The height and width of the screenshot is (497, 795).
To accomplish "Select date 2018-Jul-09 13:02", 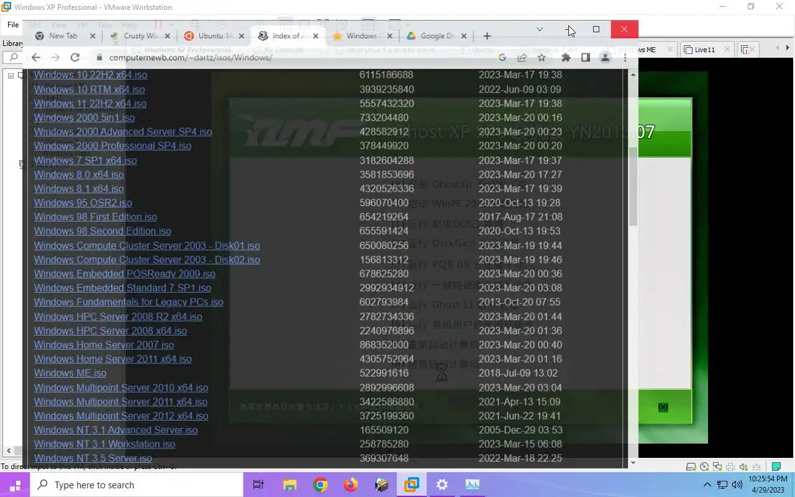I will pos(518,373).
